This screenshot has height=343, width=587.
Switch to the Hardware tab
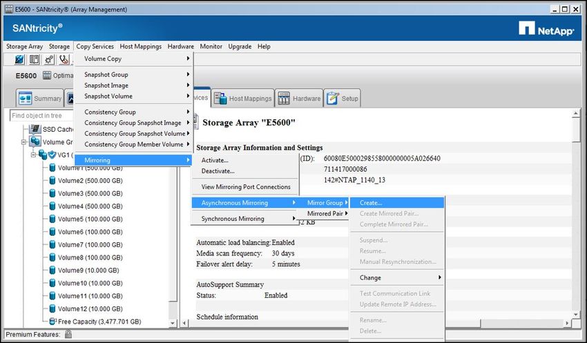tap(299, 99)
